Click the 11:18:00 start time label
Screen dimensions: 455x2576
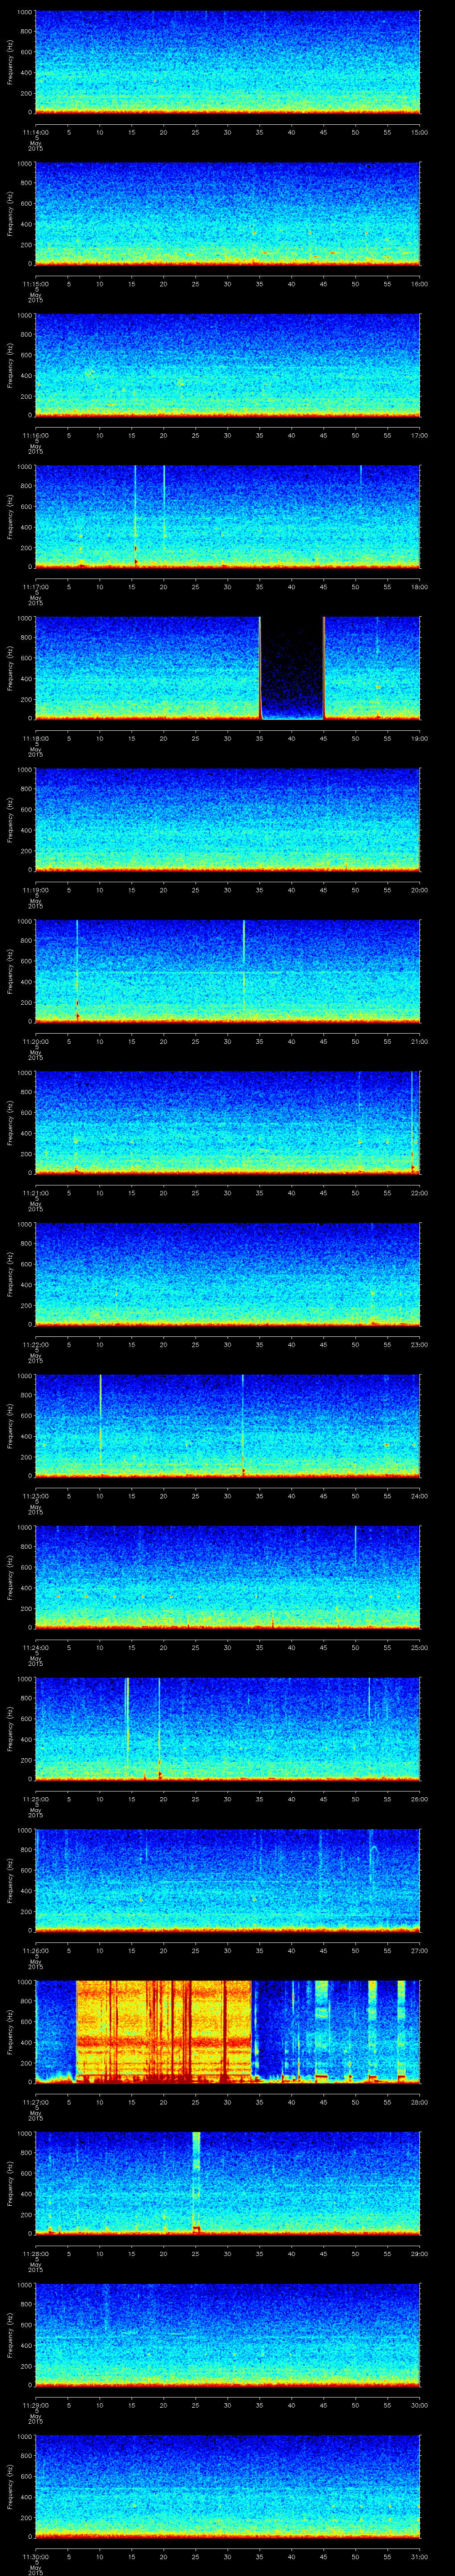(x=35, y=739)
